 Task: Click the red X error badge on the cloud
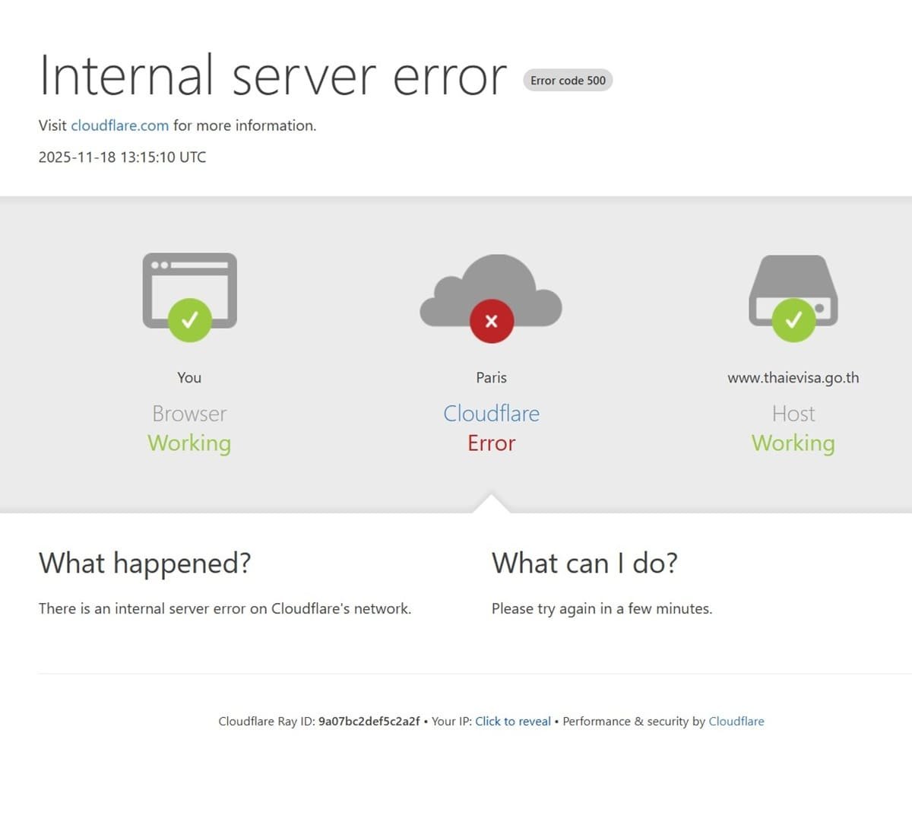(x=491, y=320)
